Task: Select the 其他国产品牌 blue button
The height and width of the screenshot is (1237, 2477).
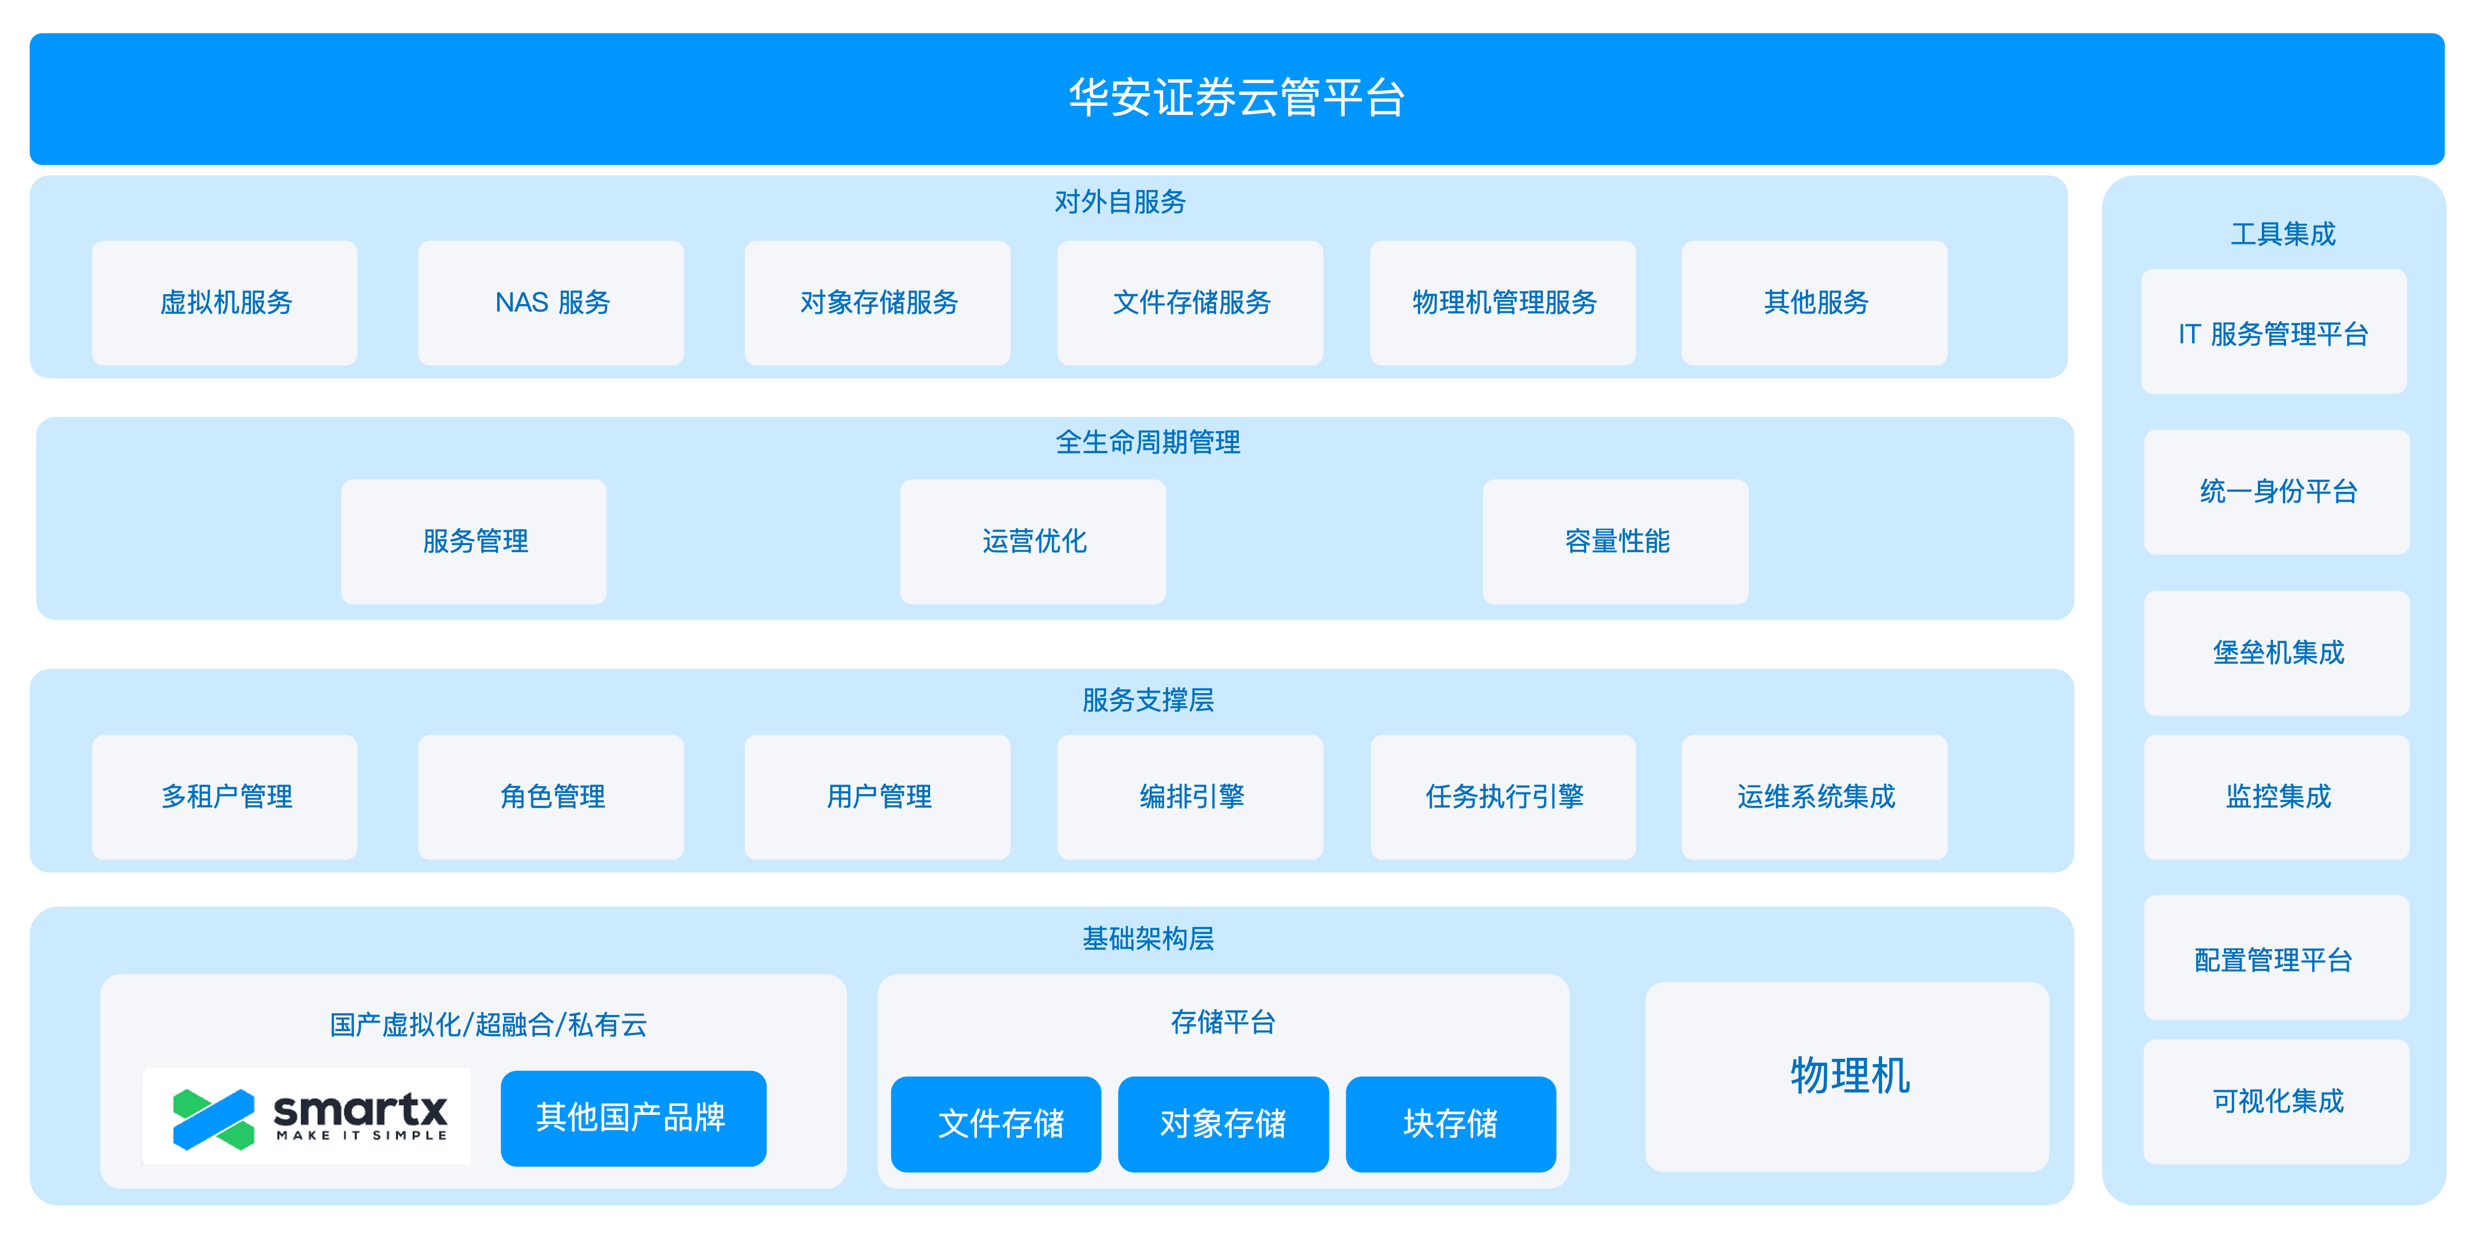Action: (x=633, y=1118)
